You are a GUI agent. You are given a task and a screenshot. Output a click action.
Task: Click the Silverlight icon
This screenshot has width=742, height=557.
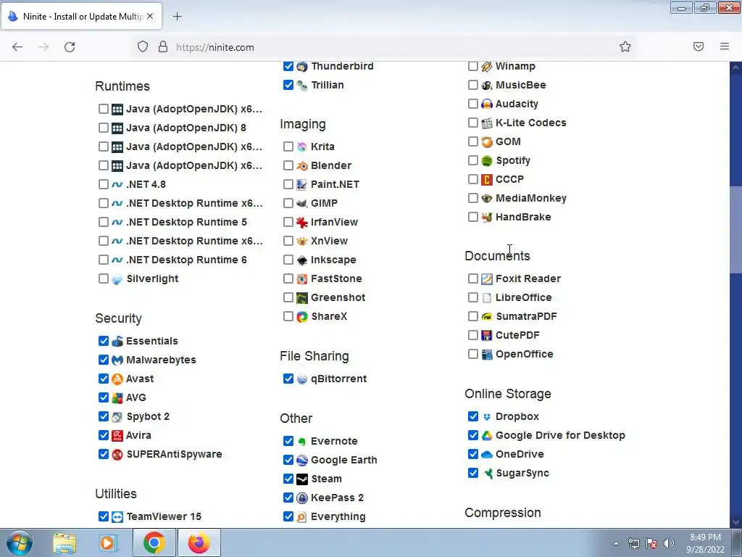(x=117, y=279)
